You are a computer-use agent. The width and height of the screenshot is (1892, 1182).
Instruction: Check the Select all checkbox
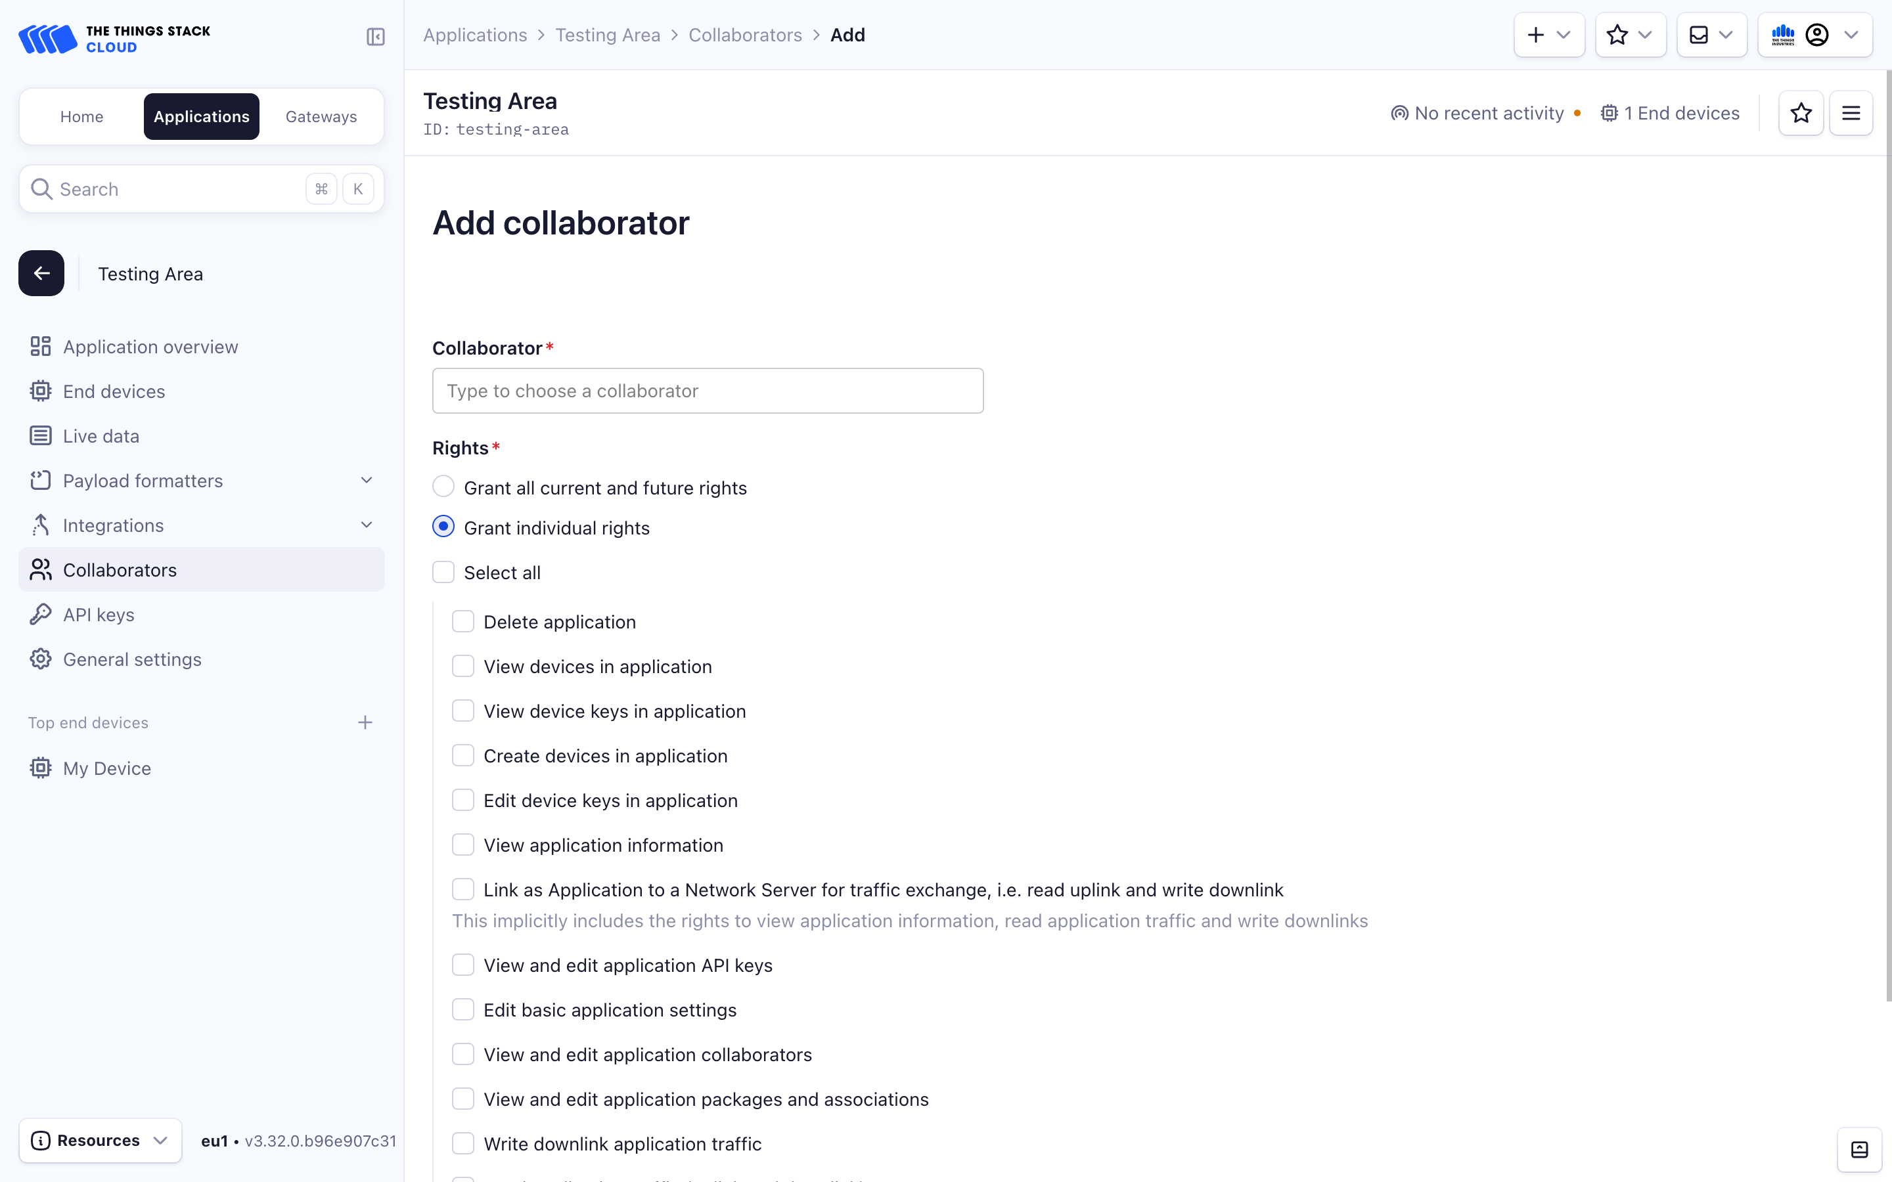point(443,572)
